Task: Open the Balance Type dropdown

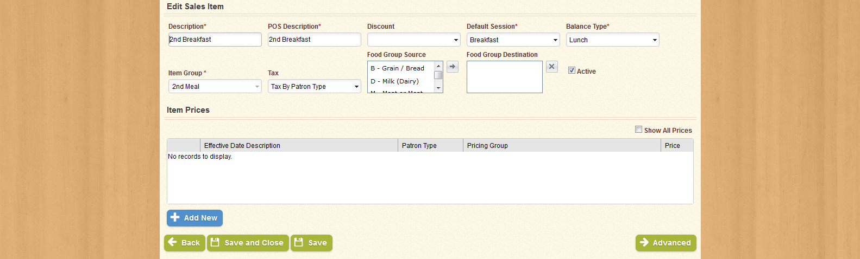Action: point(612,40)
